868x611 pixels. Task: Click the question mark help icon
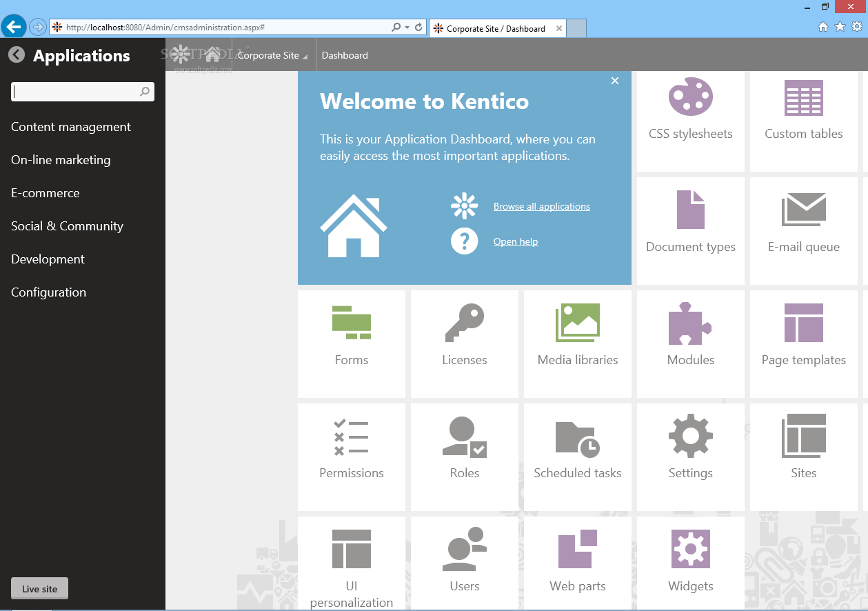tap(465, 241)
